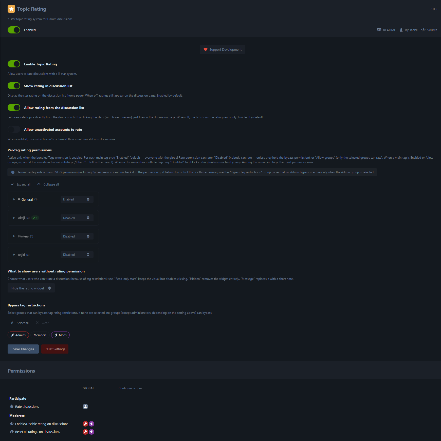This screenshot has width=441, height=441.
Task: Click the Collapse all label
Action: coord(51,185)
